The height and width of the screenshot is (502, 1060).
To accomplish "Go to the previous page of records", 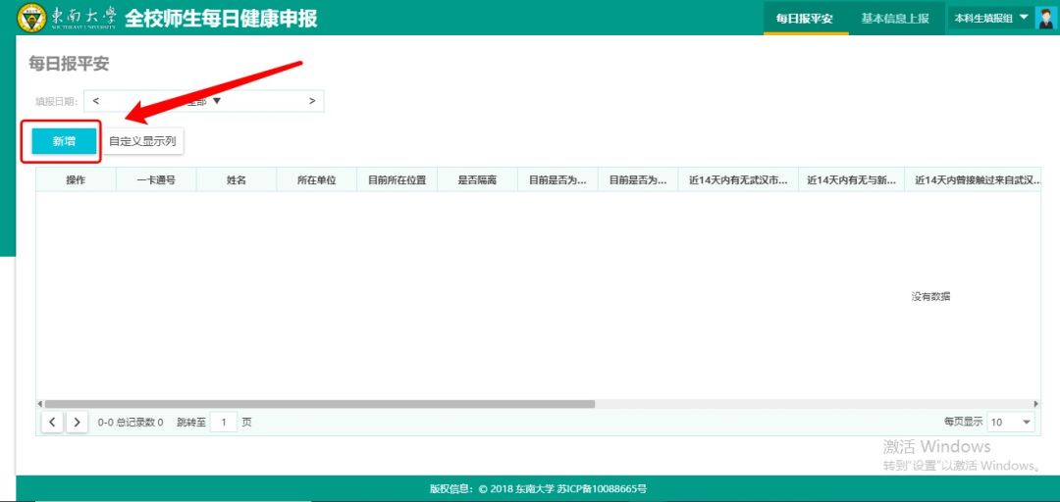I will coord(53,423).
